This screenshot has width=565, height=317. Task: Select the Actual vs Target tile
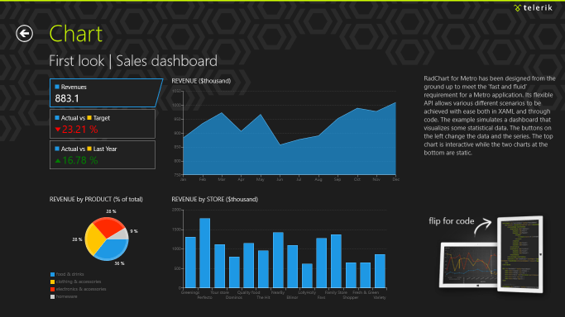(103, 124)
